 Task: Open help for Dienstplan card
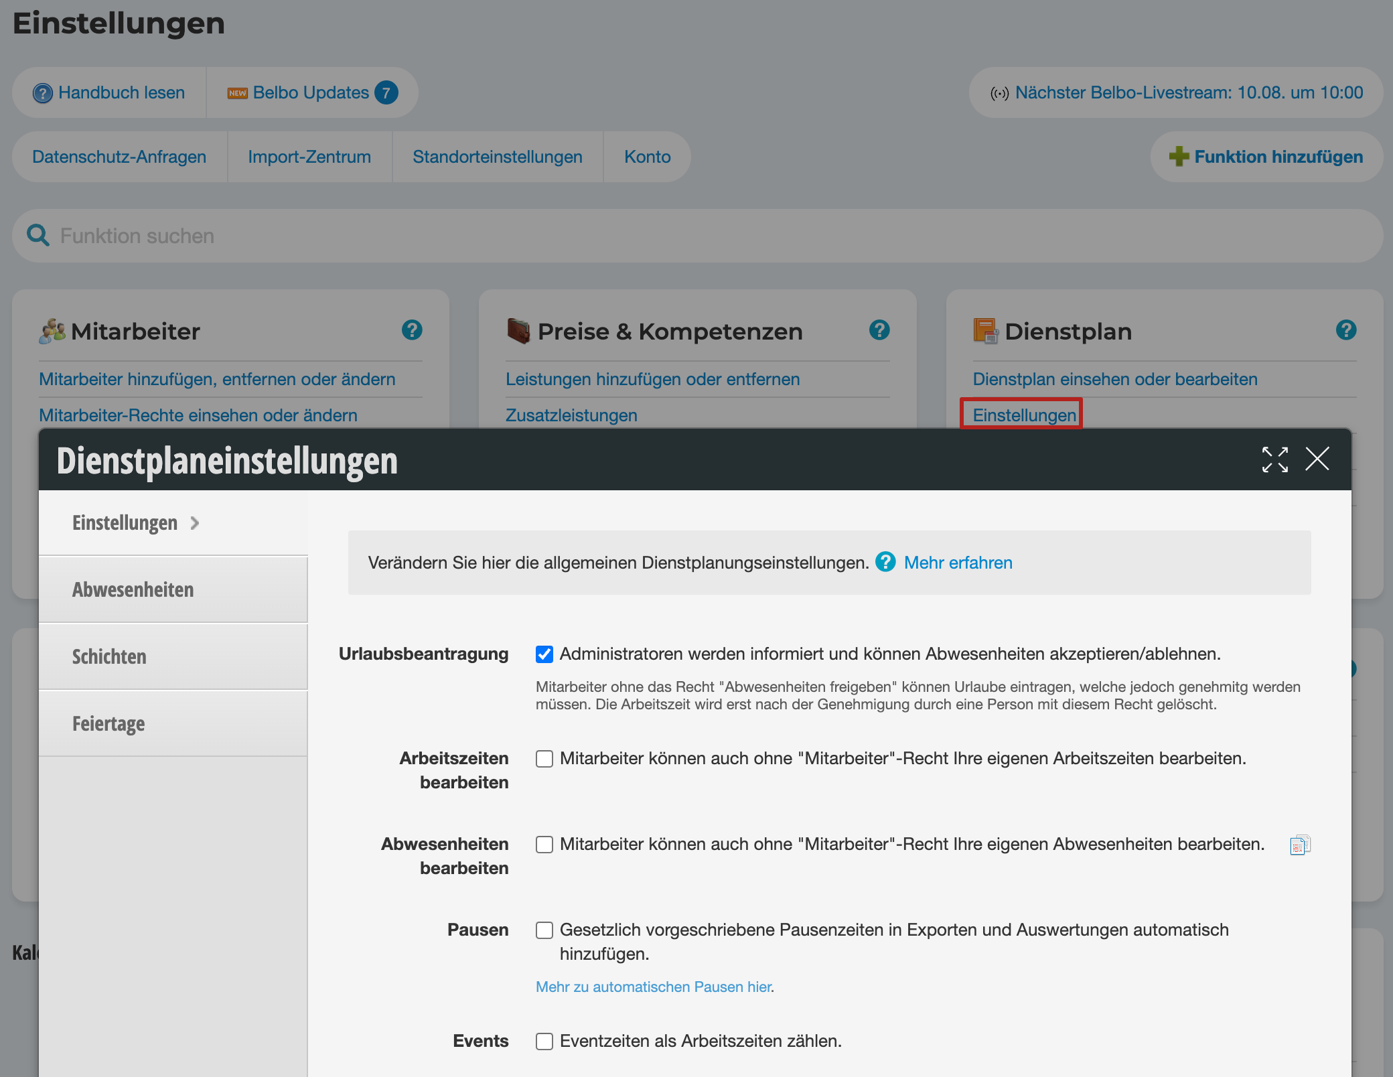click(x=1346, y=330)
